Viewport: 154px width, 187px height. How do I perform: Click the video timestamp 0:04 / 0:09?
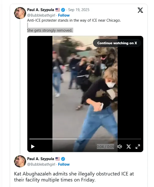pyautogui.click(x=105, y=147)
